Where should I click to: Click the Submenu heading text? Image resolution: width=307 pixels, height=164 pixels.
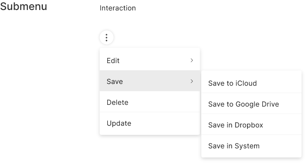click(23, 7)
